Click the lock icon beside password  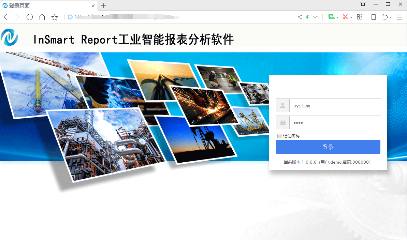(x=283, y=122)
